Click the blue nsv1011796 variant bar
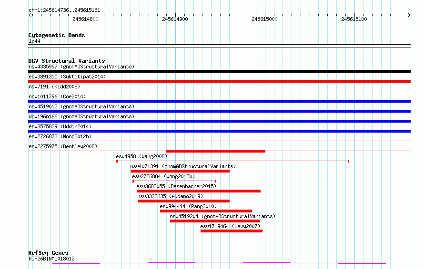Screen dimensions: 424x269 pos(219,101)
